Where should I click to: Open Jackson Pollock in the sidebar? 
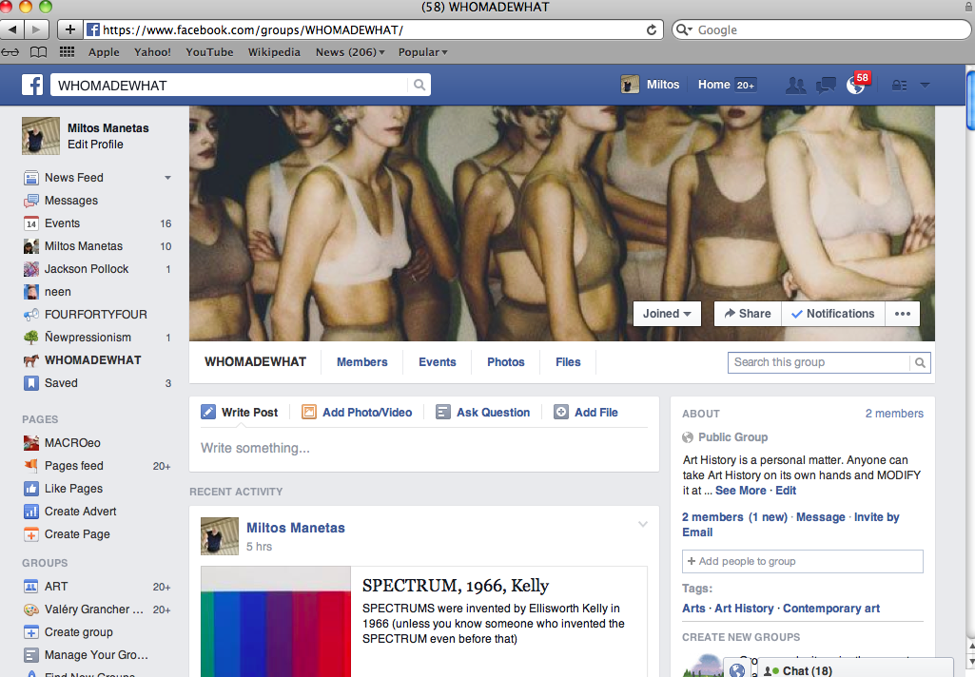(x=87, y=269)
